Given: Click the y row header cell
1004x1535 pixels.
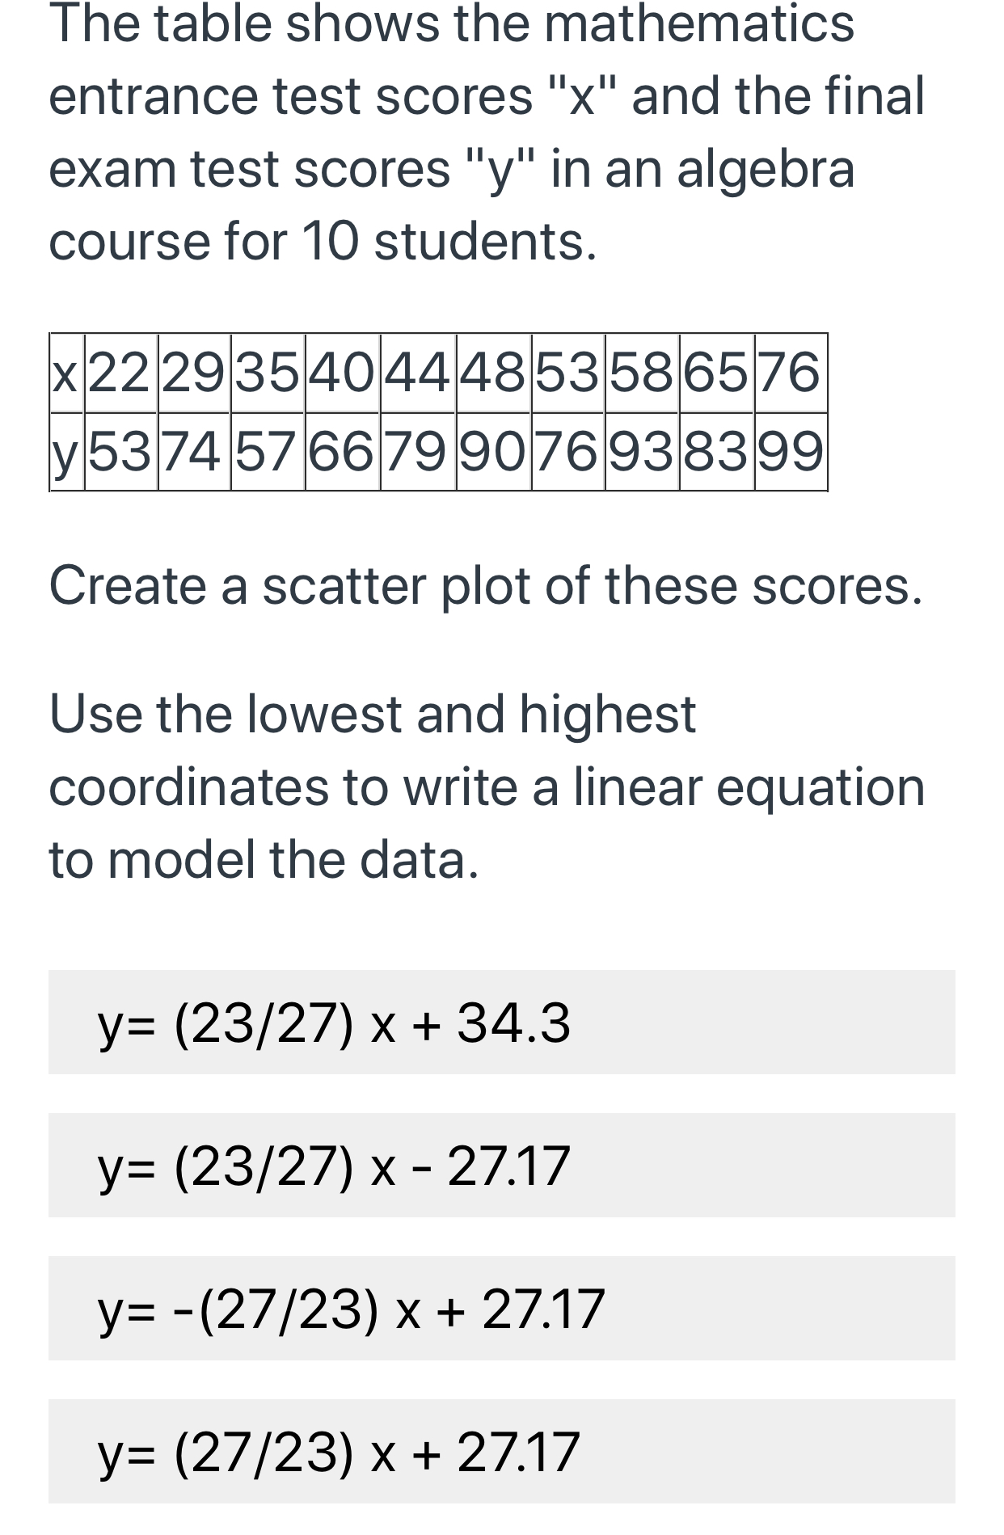Looking at the screenshot, I should (x=67, y=451).
